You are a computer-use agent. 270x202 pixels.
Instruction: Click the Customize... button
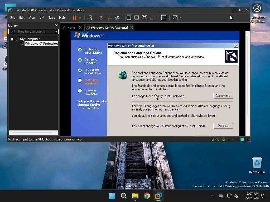223,96
